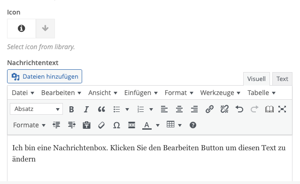
Task: Align text left
Action: tap(164, 109)
